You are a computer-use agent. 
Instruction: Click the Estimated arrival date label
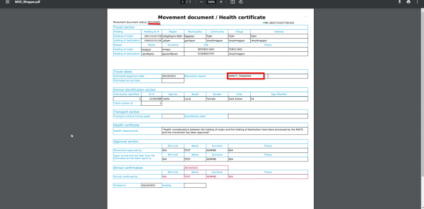pyautogui.click(x=127, y=80)
